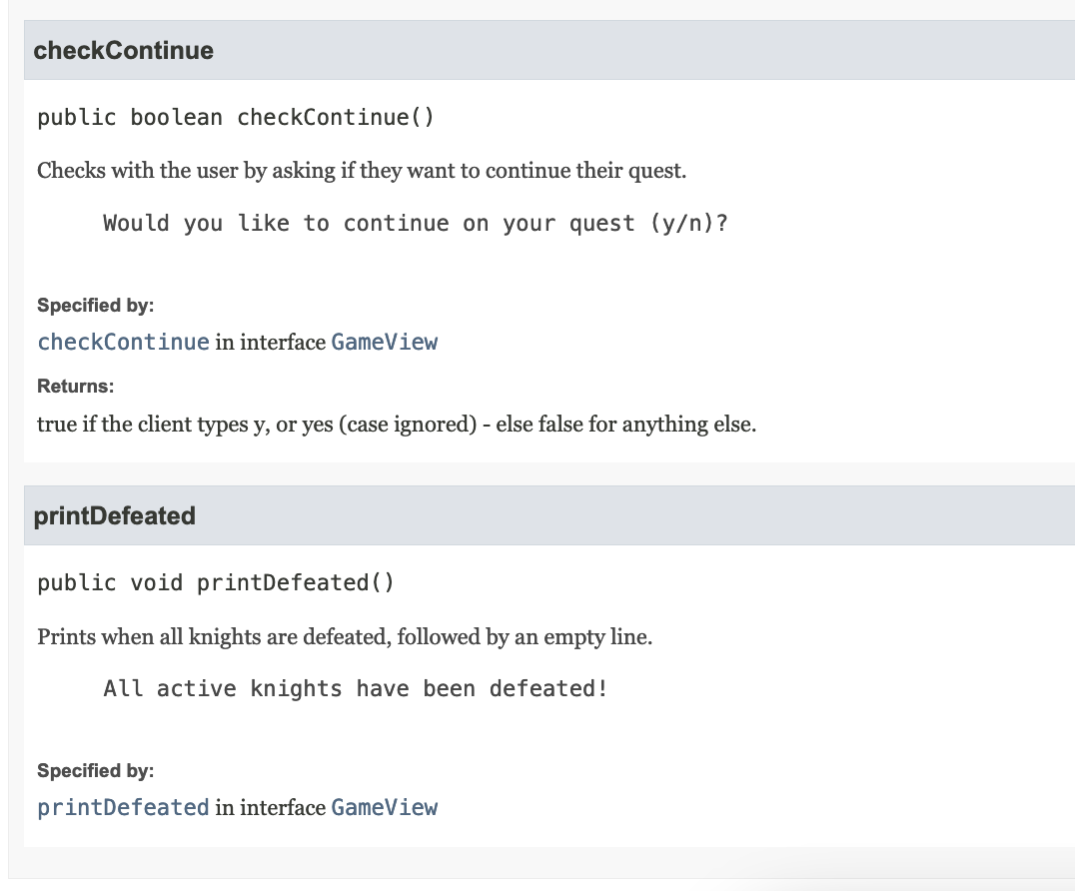Click the 'Checks with the user' description sentence
This screenshot has width=1075, height=891.
pos(362,170)
